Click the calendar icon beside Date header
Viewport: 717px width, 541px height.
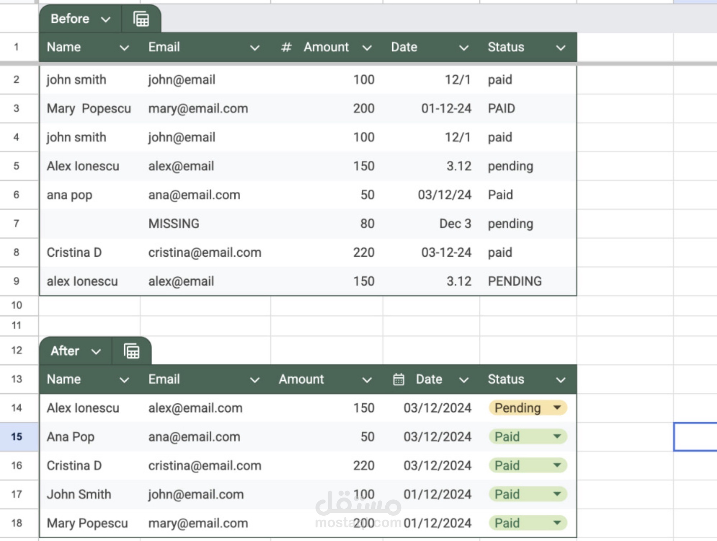click(x=399, y=379)
